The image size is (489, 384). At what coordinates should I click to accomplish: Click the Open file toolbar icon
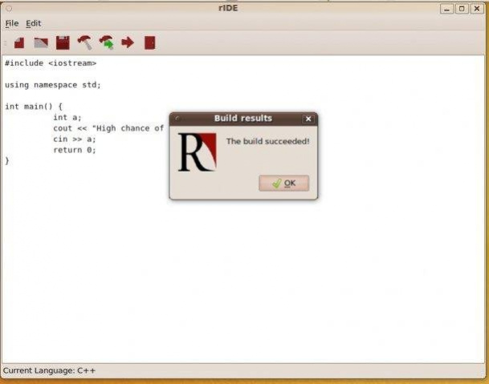tap(41, 42)
